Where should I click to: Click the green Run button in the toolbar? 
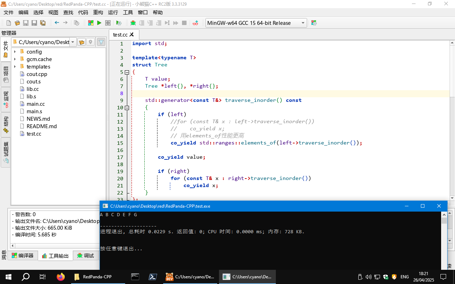tap(99, 23)
